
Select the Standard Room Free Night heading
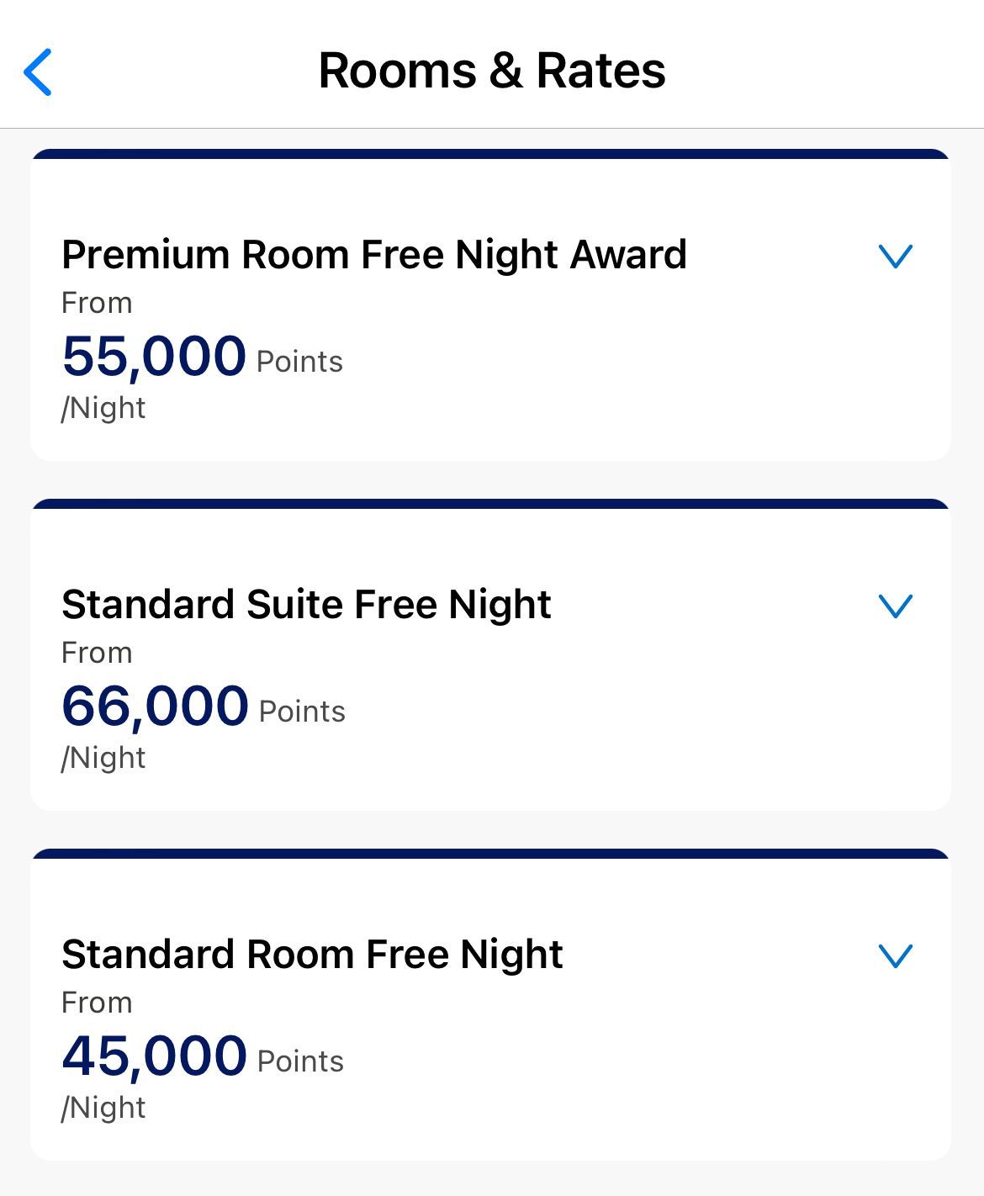tap(312, 955)
